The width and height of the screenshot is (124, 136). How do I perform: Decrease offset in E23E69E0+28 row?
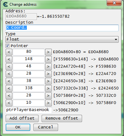tap(9, 74)
